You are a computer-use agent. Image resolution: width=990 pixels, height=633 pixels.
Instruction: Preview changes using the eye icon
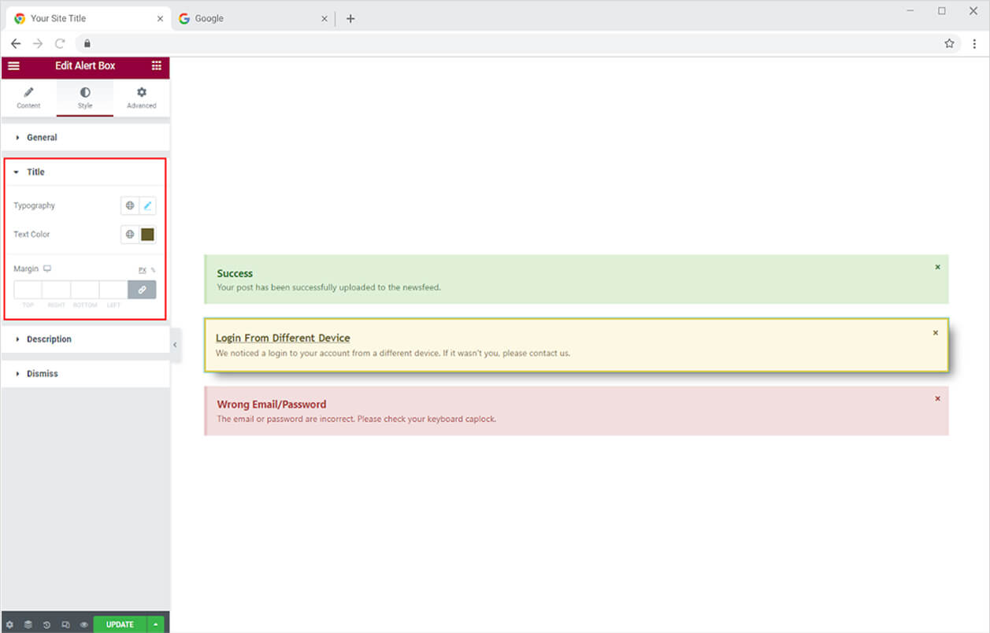pyautogui.click(x=83, y=624)
